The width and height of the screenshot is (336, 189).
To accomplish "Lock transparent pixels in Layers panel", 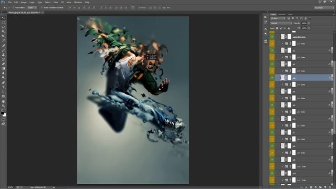I will pos(277,28).
